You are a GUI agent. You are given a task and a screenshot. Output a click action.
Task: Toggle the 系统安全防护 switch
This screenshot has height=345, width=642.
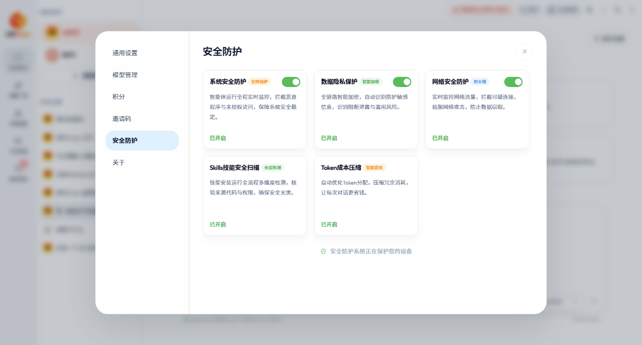[291, 82]
